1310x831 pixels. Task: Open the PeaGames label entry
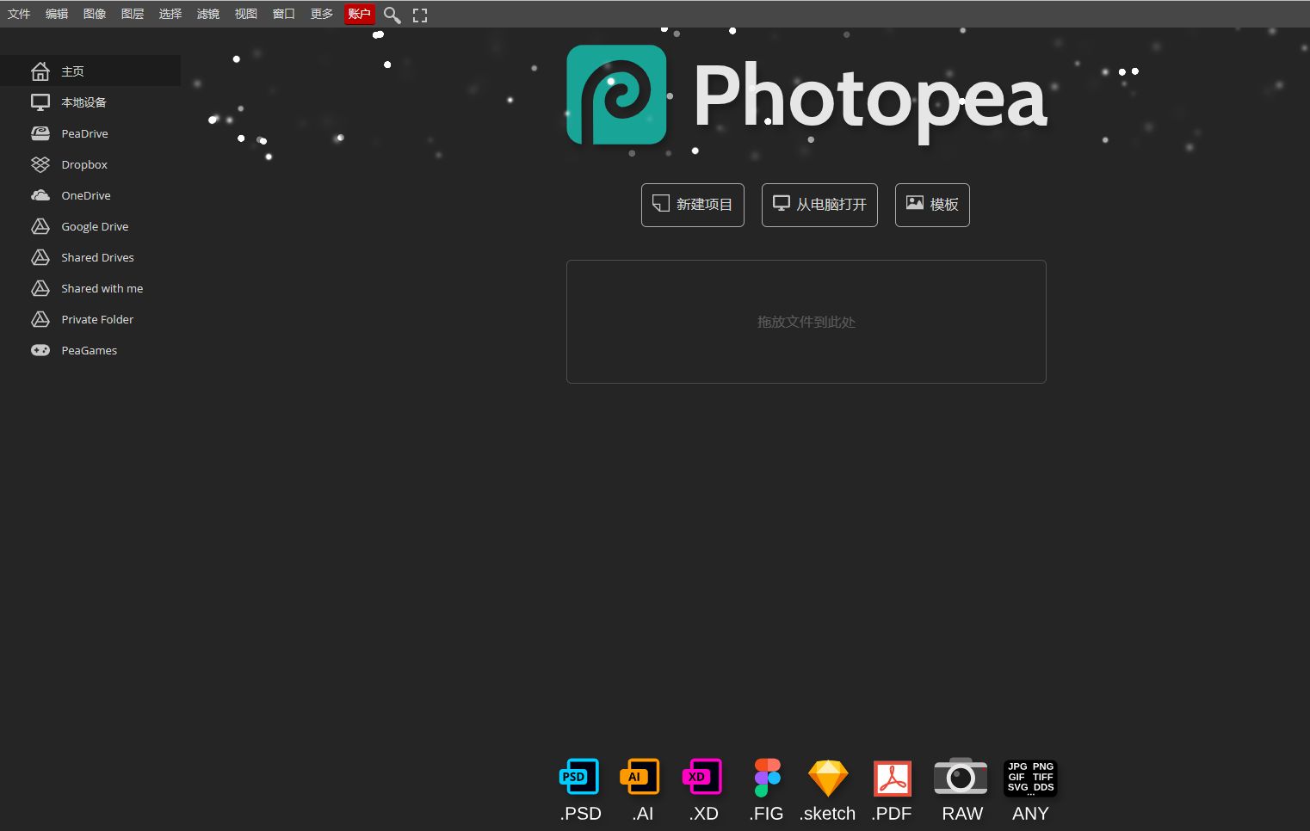89,350
